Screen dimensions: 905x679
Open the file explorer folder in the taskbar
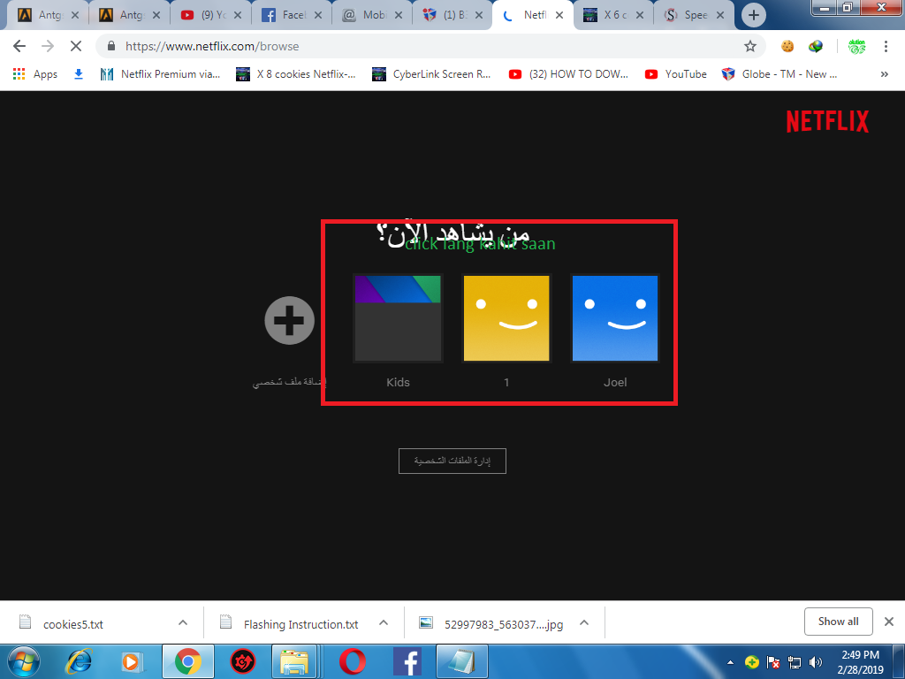294,661
